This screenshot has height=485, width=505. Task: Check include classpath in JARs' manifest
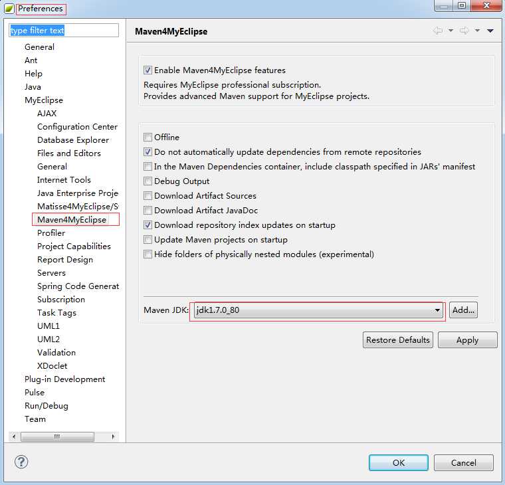(148, 167)
